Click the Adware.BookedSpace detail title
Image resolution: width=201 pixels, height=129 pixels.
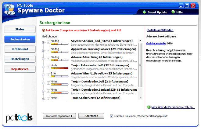pyautogui.click(x=161, y=37)
